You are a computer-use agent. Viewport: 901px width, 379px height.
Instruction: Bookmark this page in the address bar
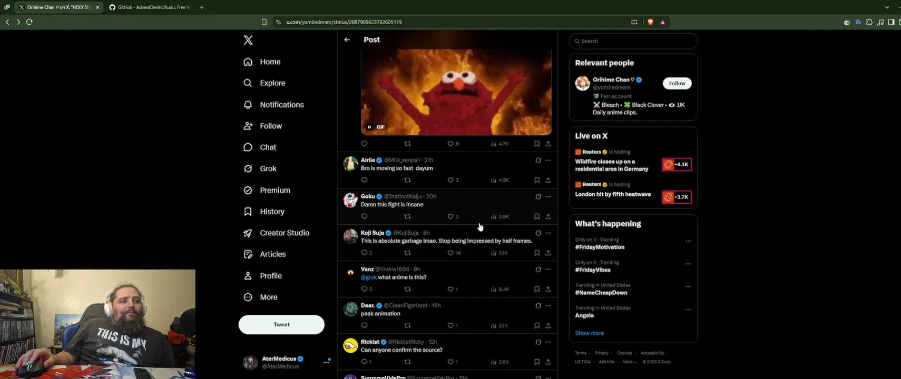click(264, 22)
